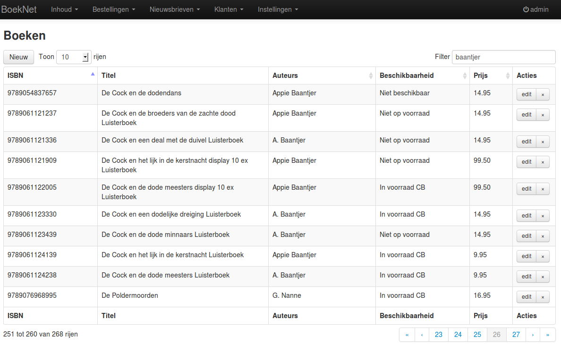Delete book with ISBN 9789061122005
The width and height of the screenshot is (561, 345).
tap(543, 189)
